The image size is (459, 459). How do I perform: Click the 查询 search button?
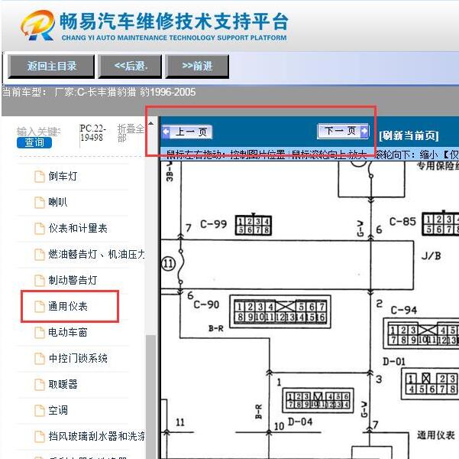pyautogui.click(x=34, y=142)
